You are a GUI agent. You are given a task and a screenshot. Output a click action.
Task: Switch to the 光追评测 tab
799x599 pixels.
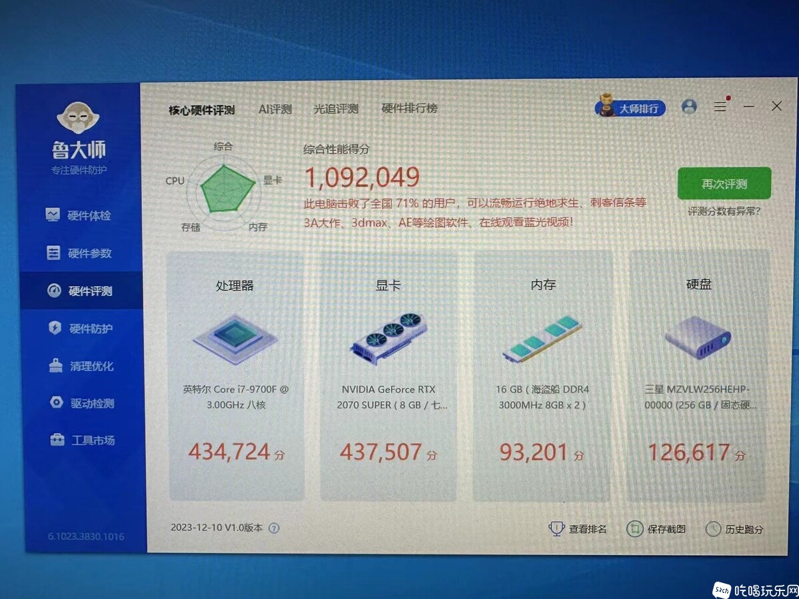tap(336, 109)
